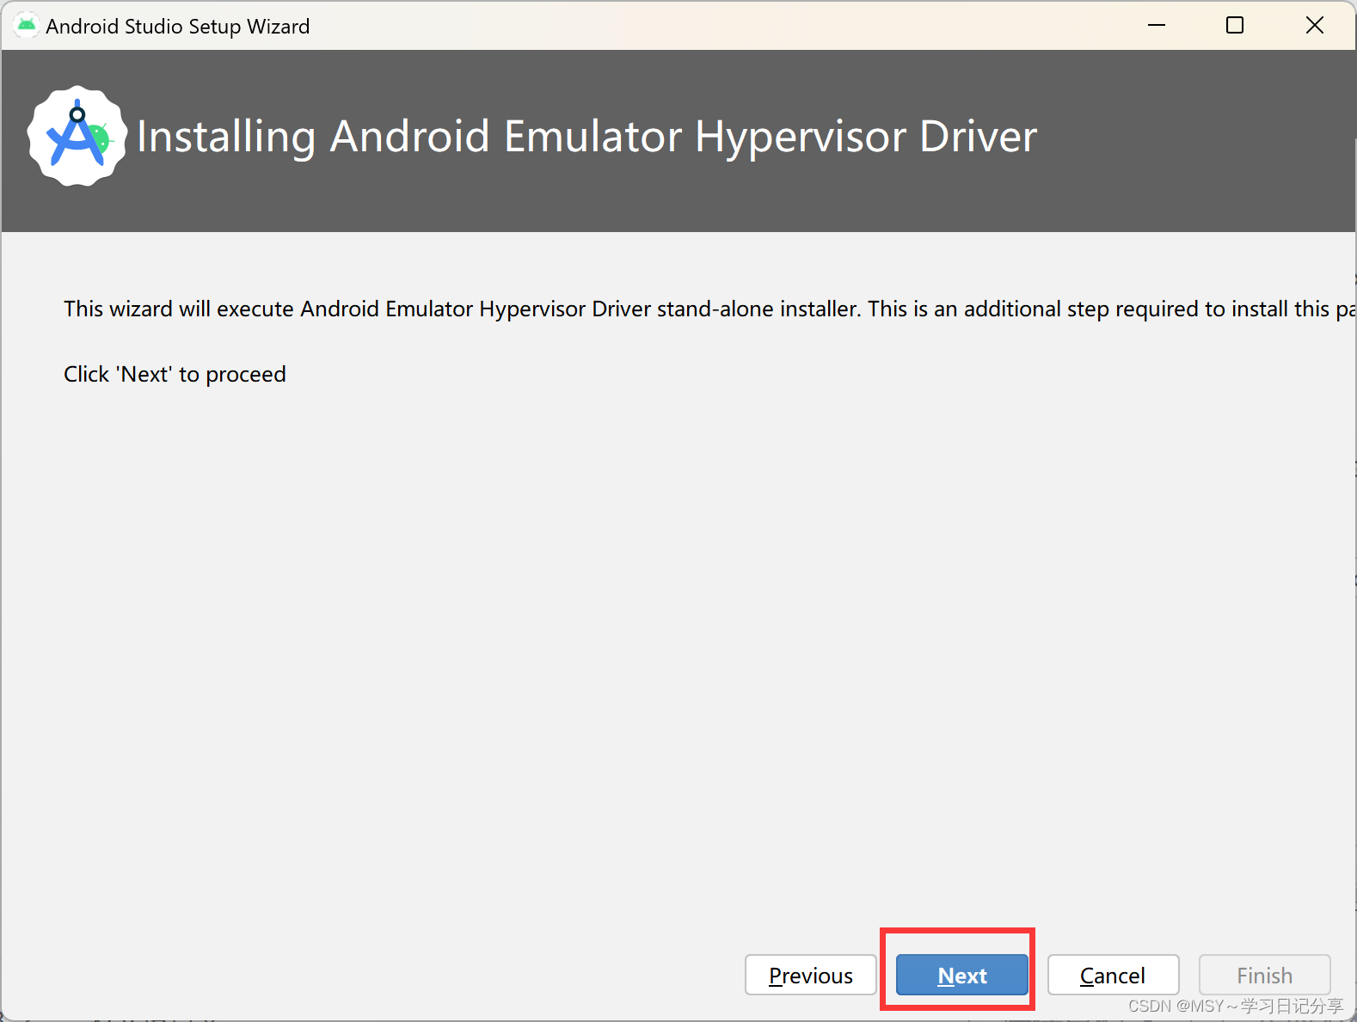Close the Android Studio Setup Wizard window
This screenshot has height=1022, width=1357.
coord(1315,25)
